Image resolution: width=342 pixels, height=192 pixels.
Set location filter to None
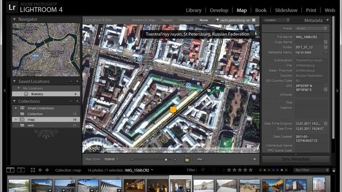coord(204,20)
